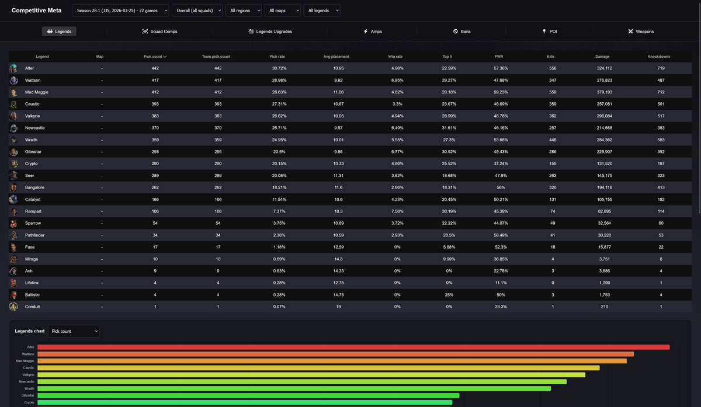Click Caustic's legend portrait icon
The width and height of the screenshot is (701, 407).
pyautogui.click(x=13, y=104)
